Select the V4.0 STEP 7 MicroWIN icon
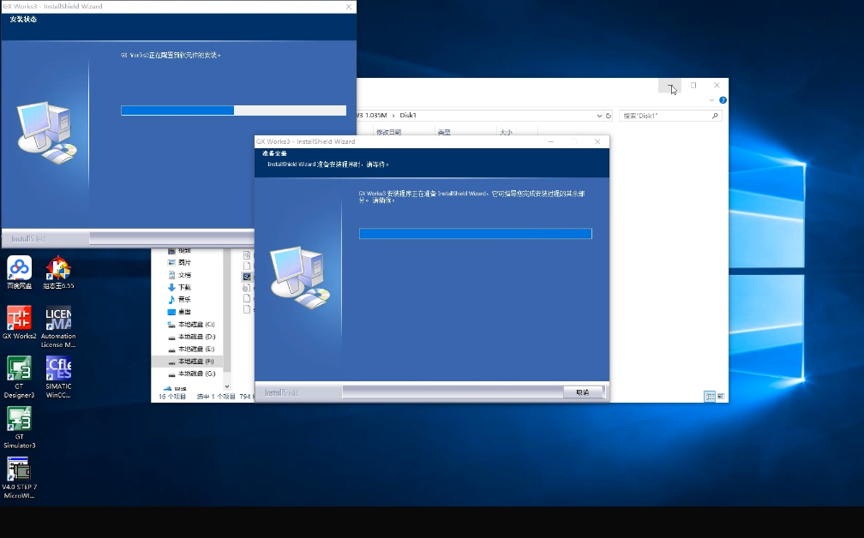 19,478
